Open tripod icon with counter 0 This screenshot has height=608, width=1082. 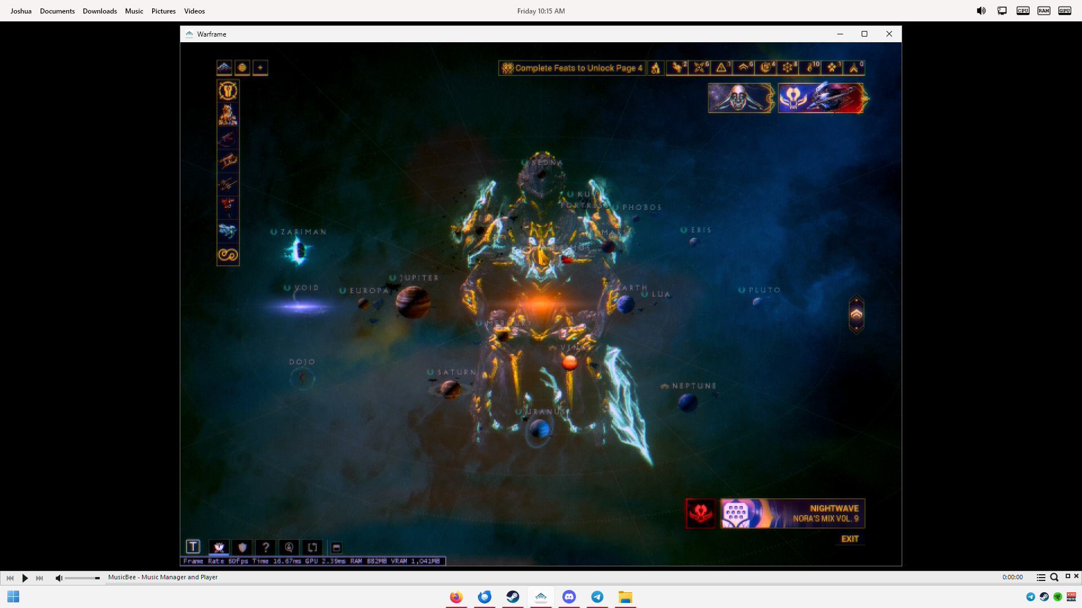854,68
